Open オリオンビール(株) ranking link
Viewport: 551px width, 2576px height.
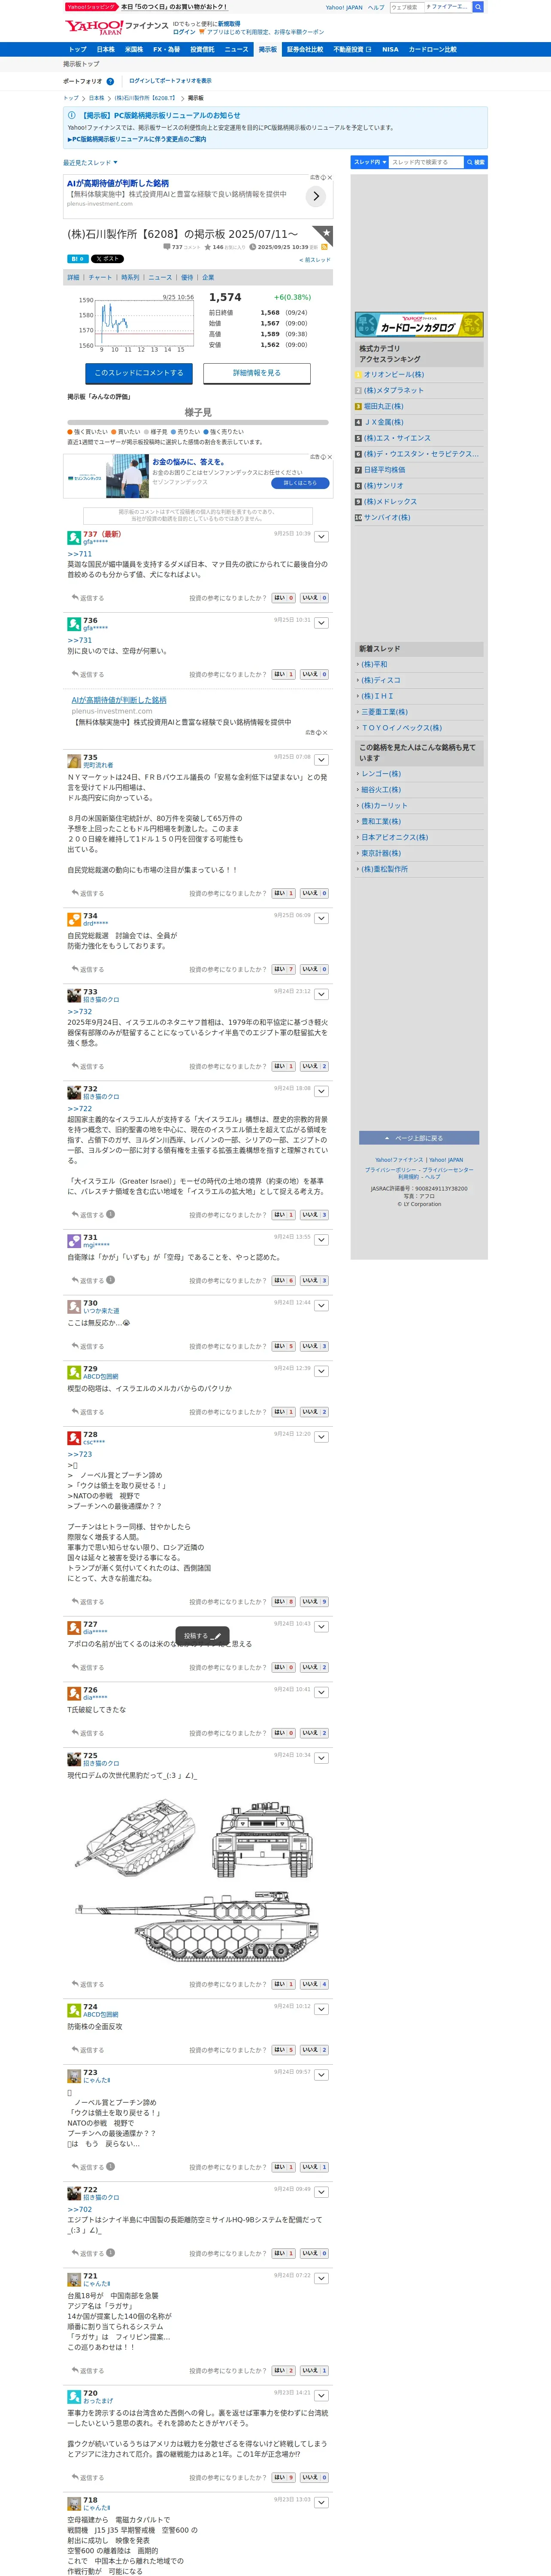point(393,375)
